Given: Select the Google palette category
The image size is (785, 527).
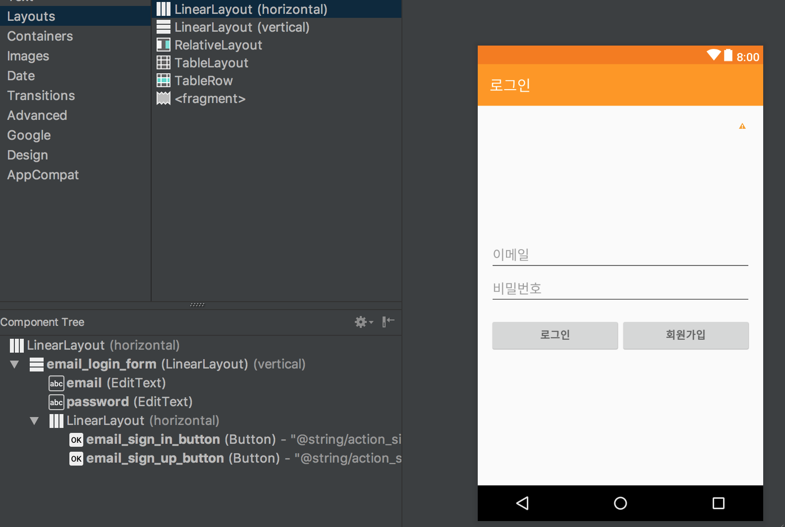Looking at the screenshot, I should (x=75, y=135).
